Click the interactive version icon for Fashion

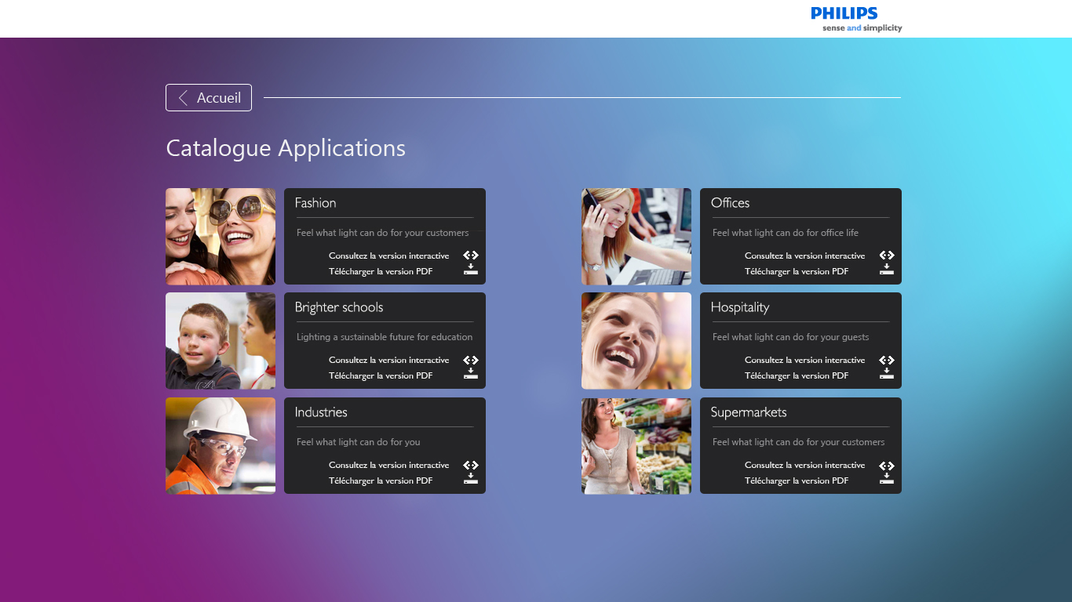pos(470,256)
